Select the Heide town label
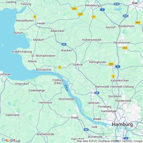 click(x=41, y=23)
